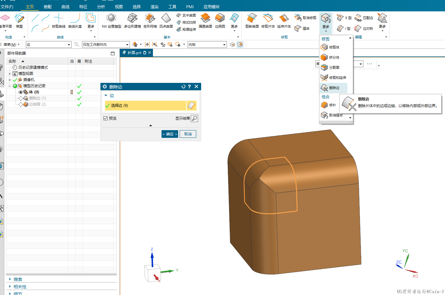The width and height of the screenshot is (445, 295).
Task: Select the 草图 sketch tool
Action: pos(19,21)
